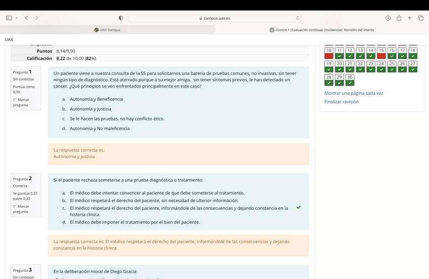Select radio option a. Autonomía y Beneficencia

[58, 99]
